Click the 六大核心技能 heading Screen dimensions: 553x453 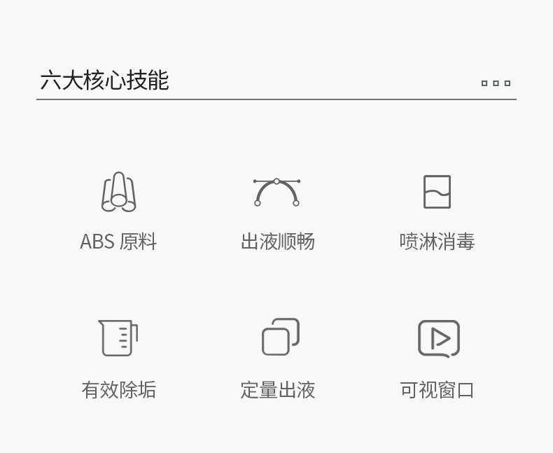pyautogui.click(x=104, y=80)
